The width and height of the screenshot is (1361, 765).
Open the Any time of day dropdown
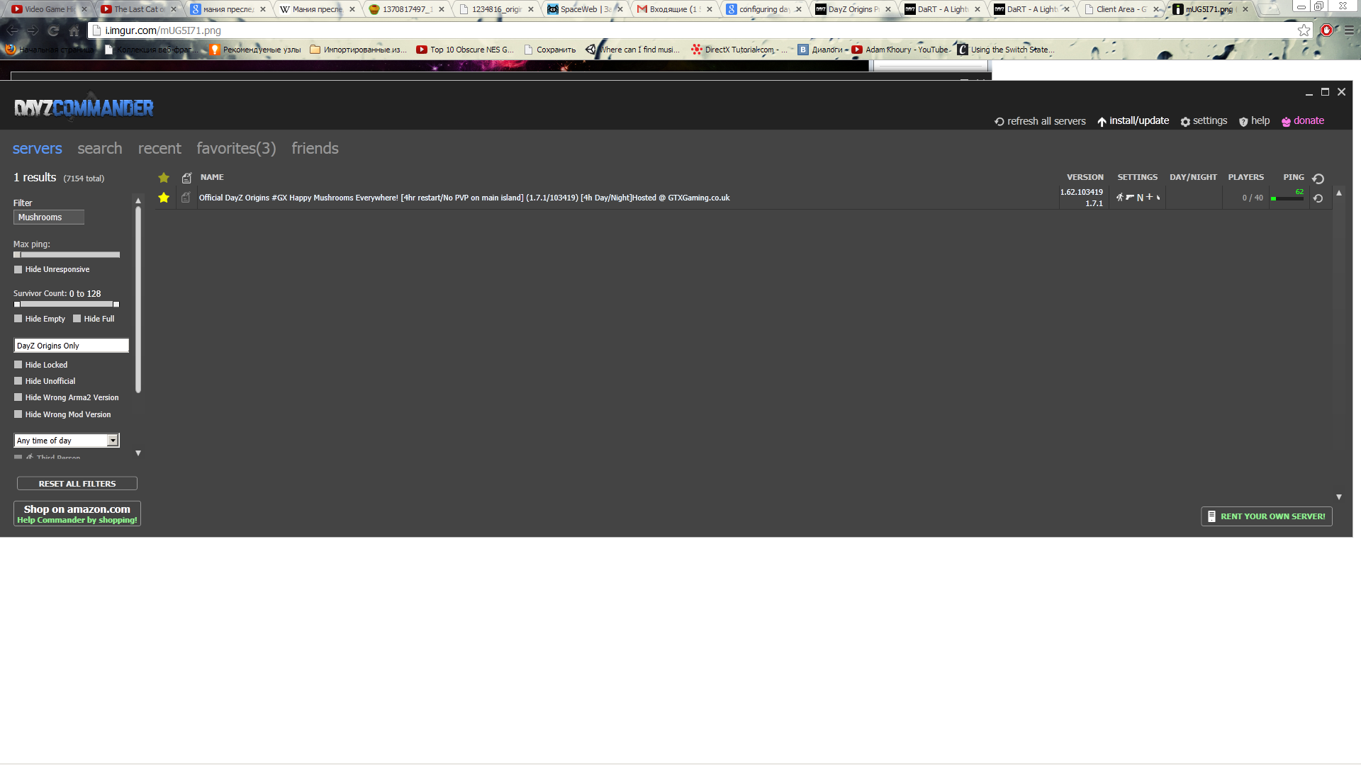coord(67,441)
